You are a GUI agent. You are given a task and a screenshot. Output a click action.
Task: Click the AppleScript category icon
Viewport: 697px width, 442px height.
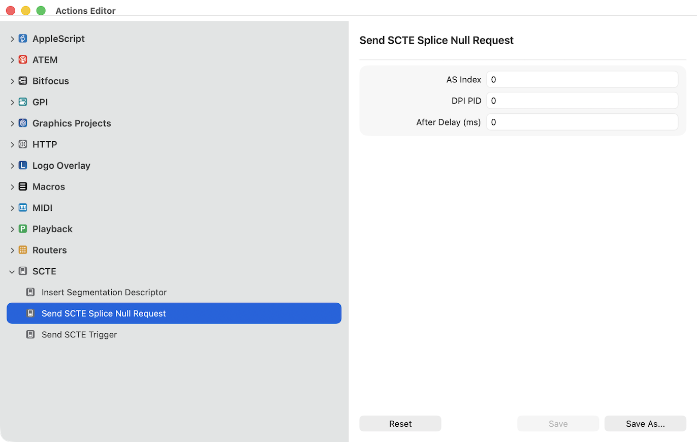point(23,39)
